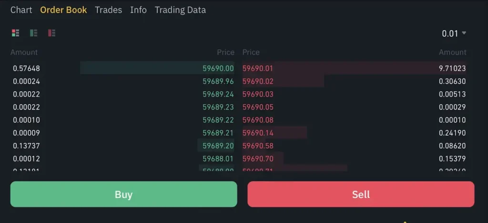Screen dimensions: 488x223
Task: Click ask price 59690.70
Action: click(x=258, y=158)
